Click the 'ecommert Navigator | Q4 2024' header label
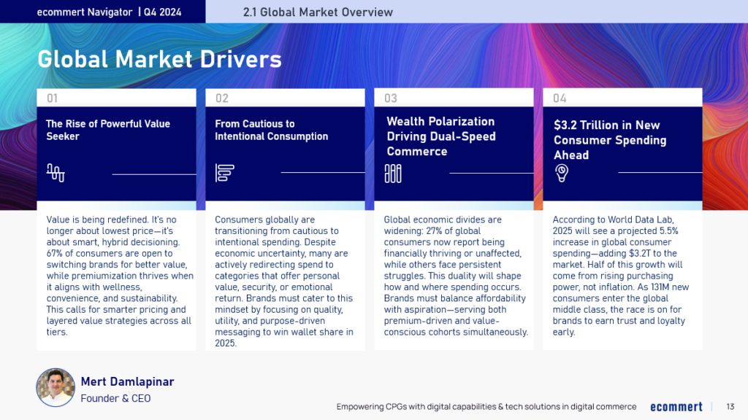748x420 pixels. tap(110, 12)
